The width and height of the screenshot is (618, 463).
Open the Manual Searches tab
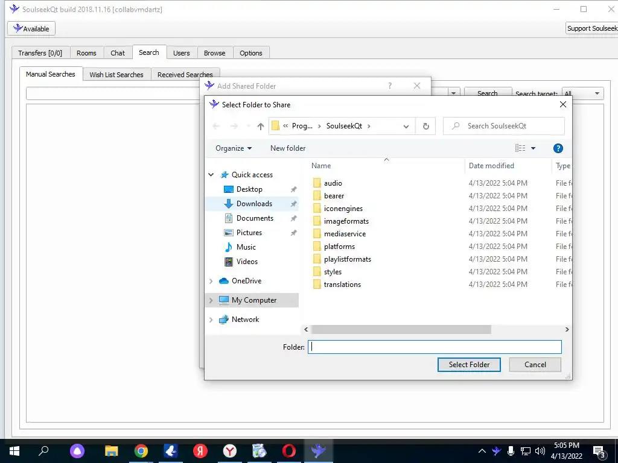51,74
